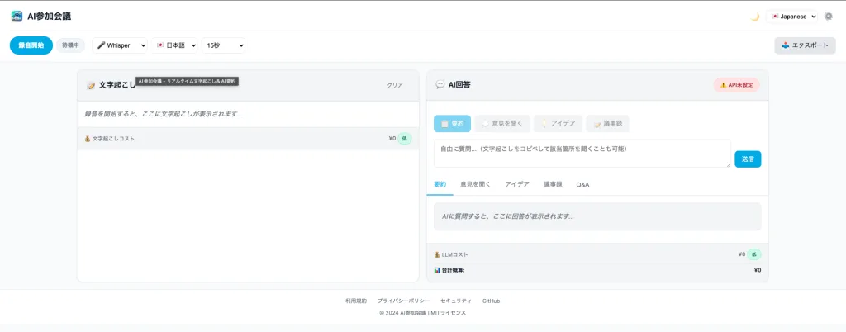Viewport: 846px width, 332px height.
Task: Open the GitHub footer link
Action: (491, 301)
